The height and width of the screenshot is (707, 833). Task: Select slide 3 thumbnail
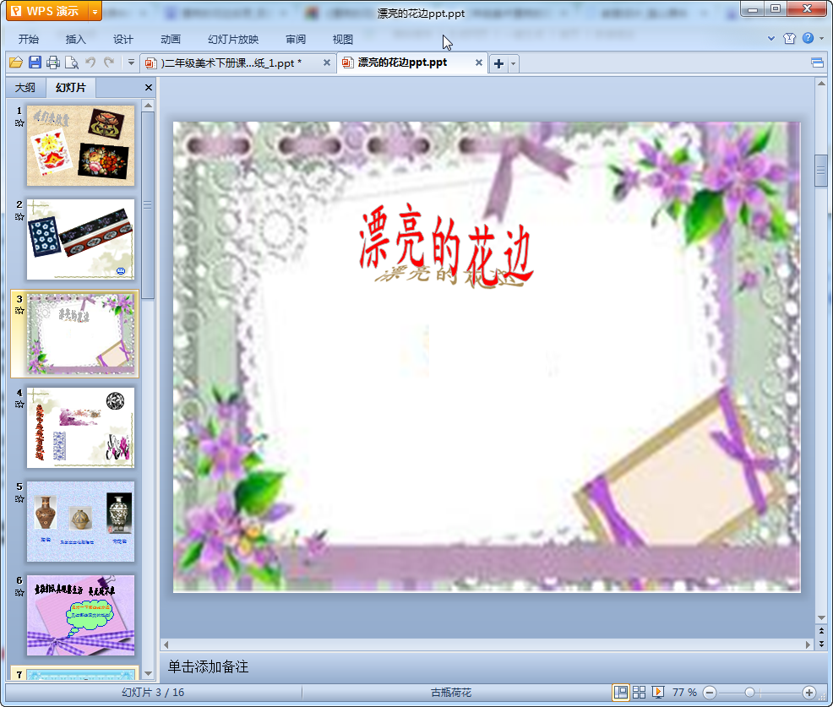[80, 334]
